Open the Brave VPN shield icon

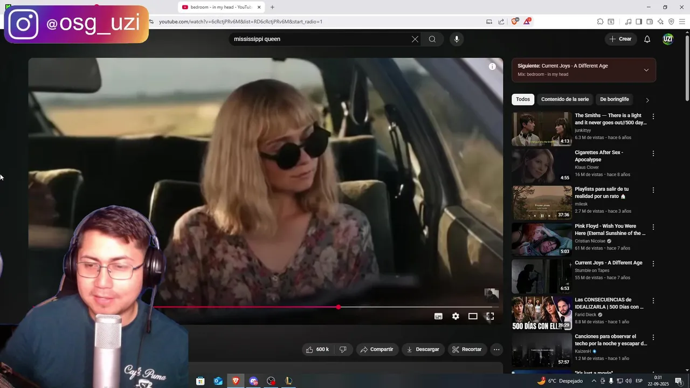tap(671, 22)
